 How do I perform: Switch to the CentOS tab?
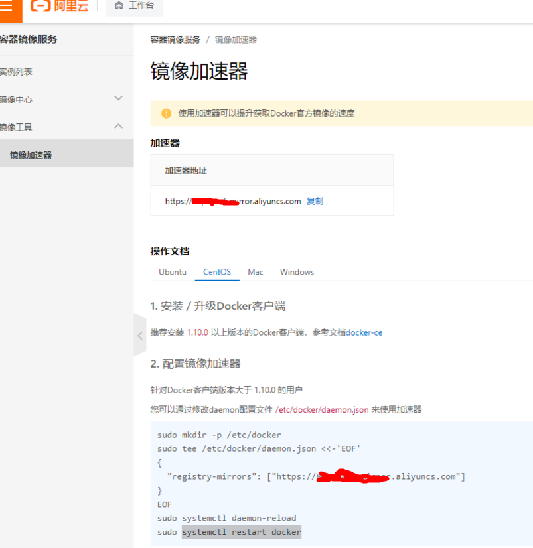(x=217, y=272)
